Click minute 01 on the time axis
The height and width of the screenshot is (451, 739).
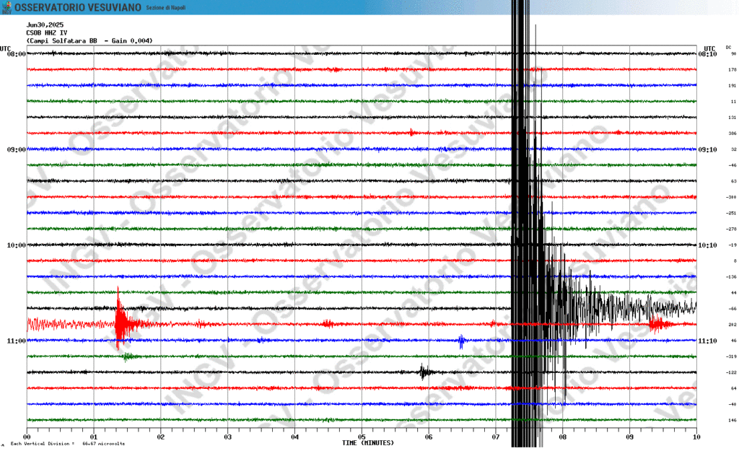coord(94,437)
